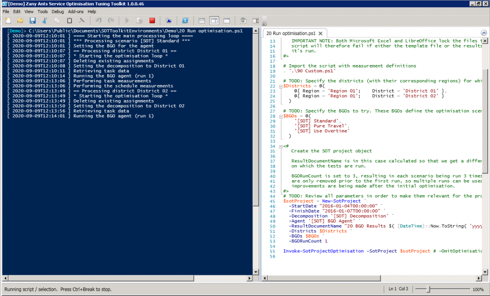490x296 pixels.
Task: Redo the last undone edit
Action: 111,21
